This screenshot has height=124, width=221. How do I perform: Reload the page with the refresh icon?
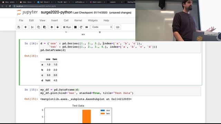(x=10, y=6)
